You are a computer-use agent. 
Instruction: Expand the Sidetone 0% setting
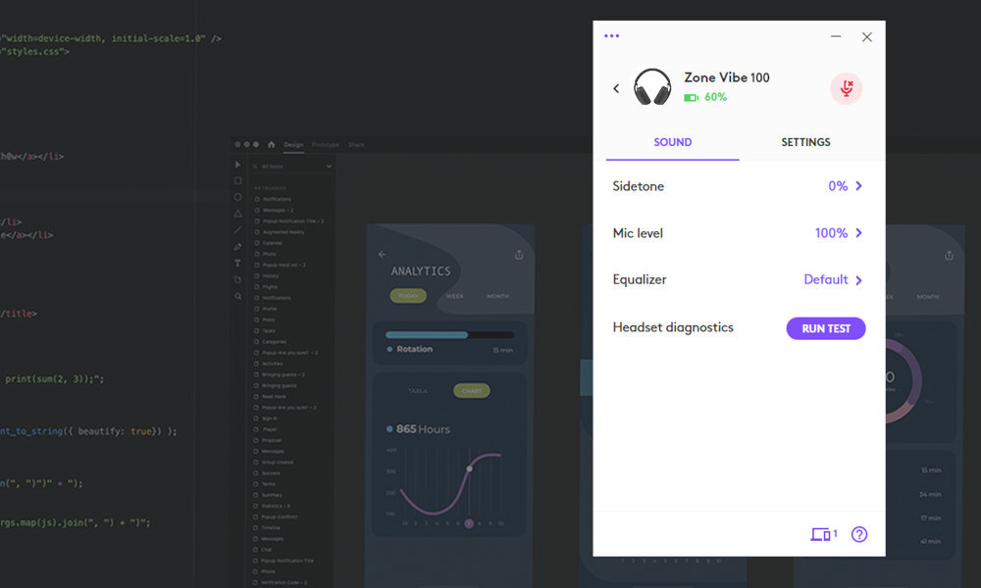(739, 186)
